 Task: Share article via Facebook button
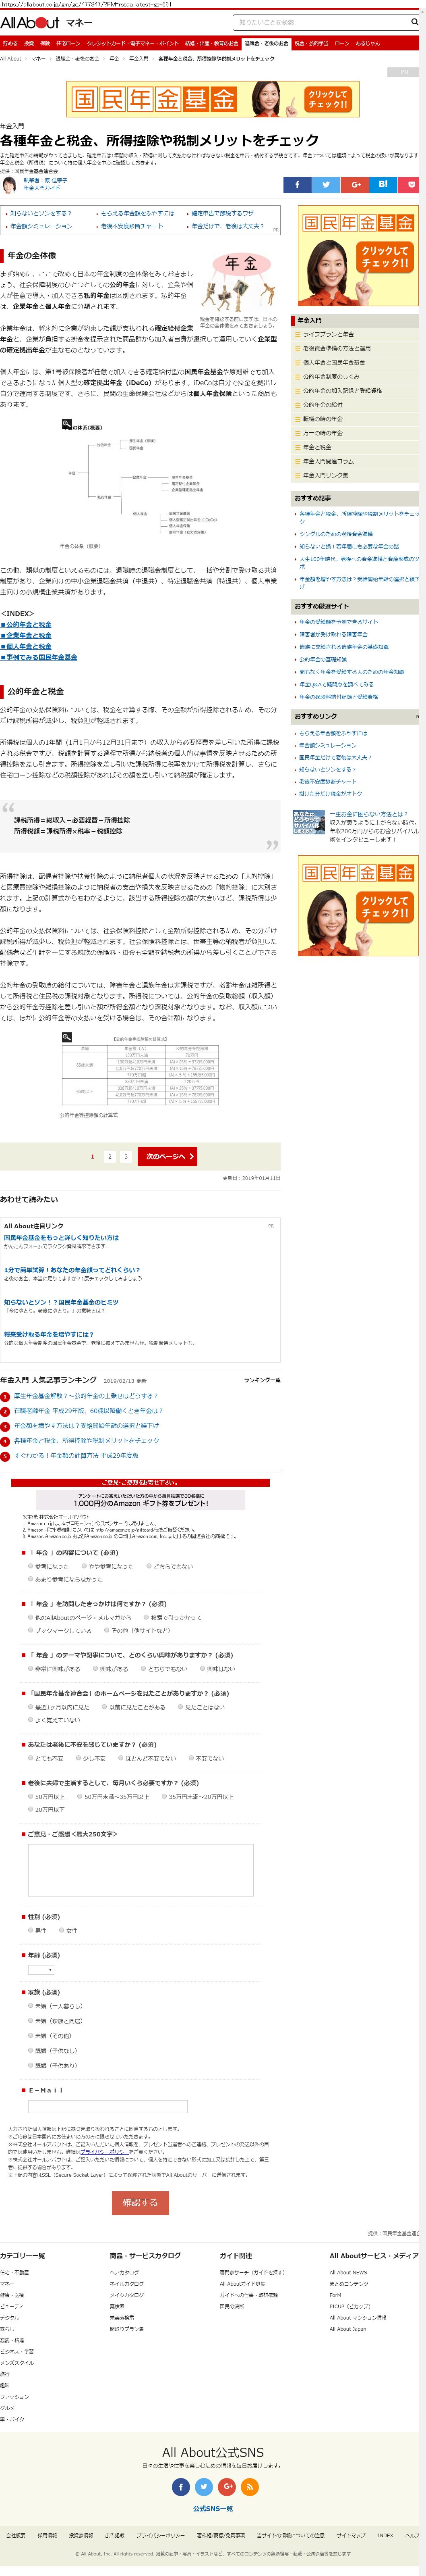click(297, 185)
